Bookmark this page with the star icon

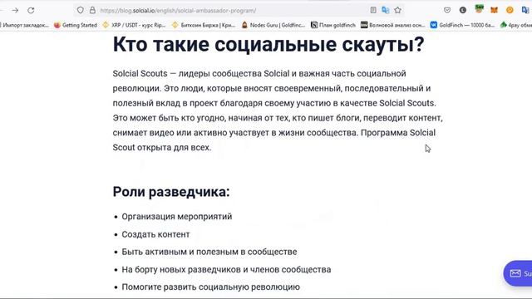pyautogui.click(x=397, y=10)
